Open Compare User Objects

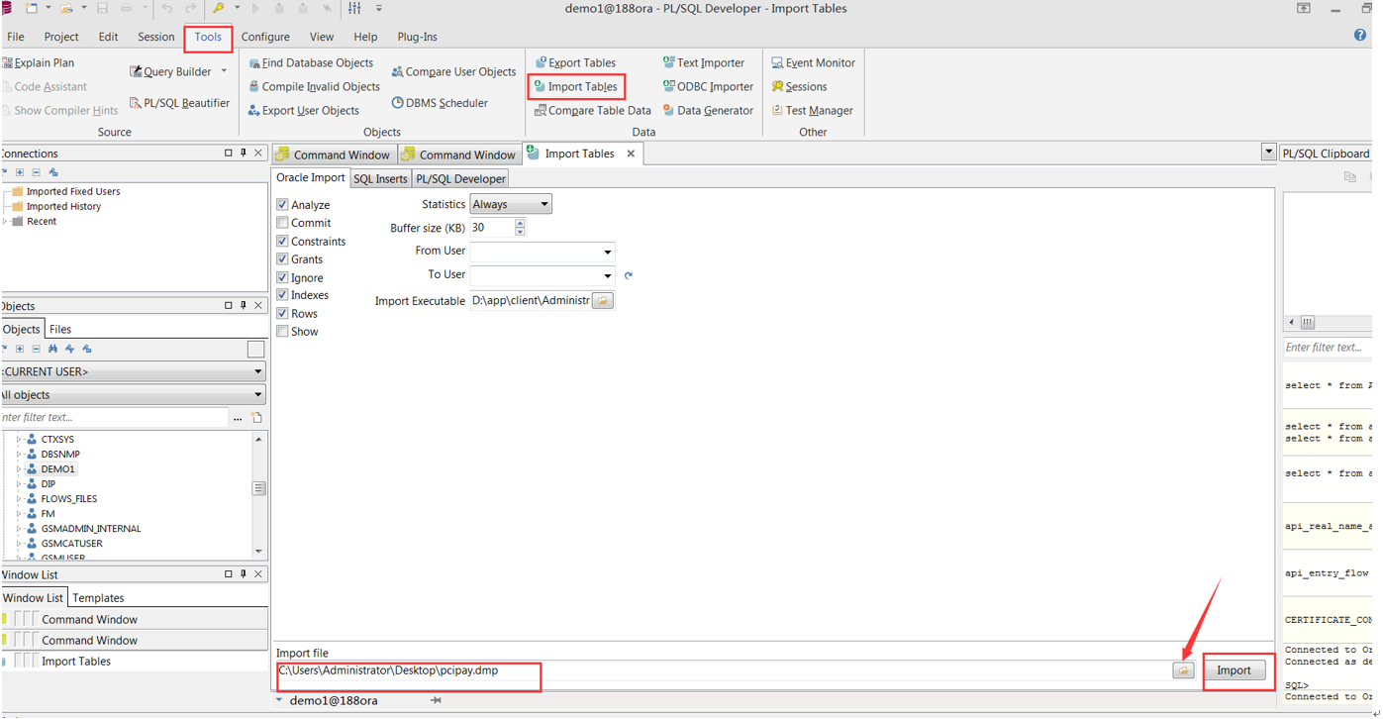coord(453,71)
